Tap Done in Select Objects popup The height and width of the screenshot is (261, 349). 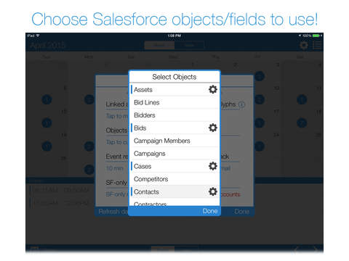[210, 211]
